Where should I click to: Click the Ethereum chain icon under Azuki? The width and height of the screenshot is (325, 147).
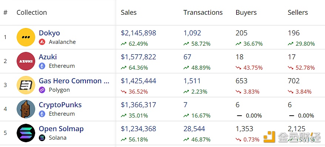[42, 66]
